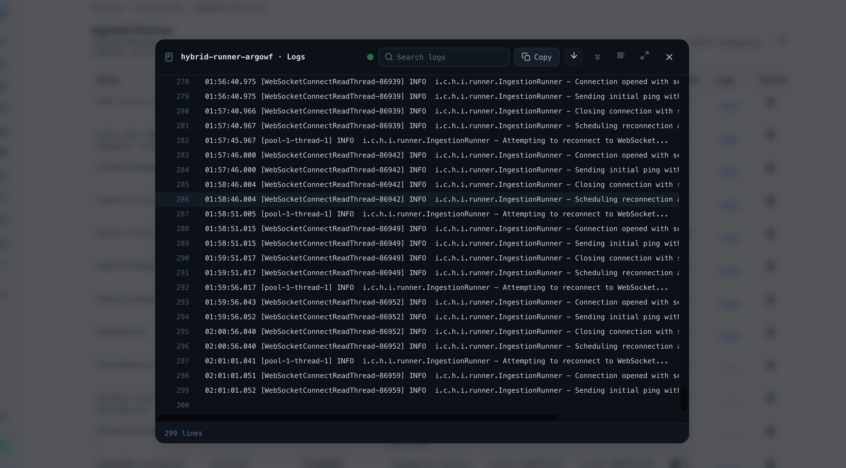The height and width of the screenshot is (468, 846).
Task: Expand the logs panel to fullscreen
Action: 645,56
